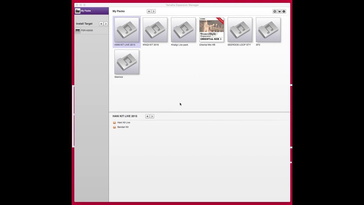Open My Packs in the sidebar
The height and width of the screenshot is (205, 364).
point(92,11)
